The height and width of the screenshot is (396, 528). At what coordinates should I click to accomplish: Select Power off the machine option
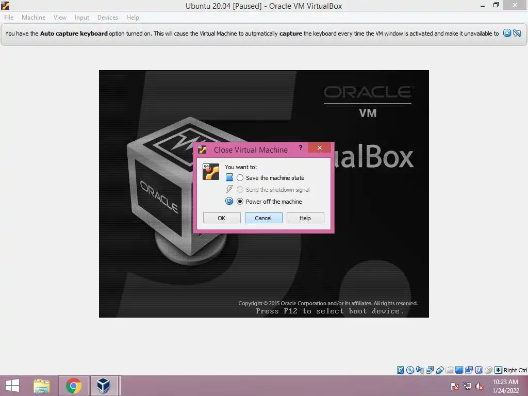(269, 202)
